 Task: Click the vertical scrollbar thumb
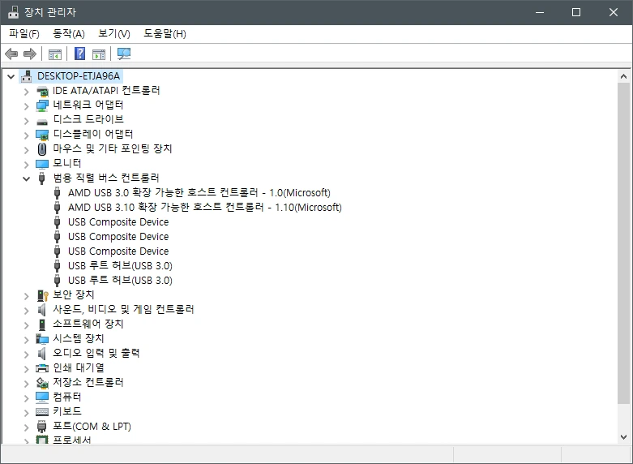coord(623,243)
